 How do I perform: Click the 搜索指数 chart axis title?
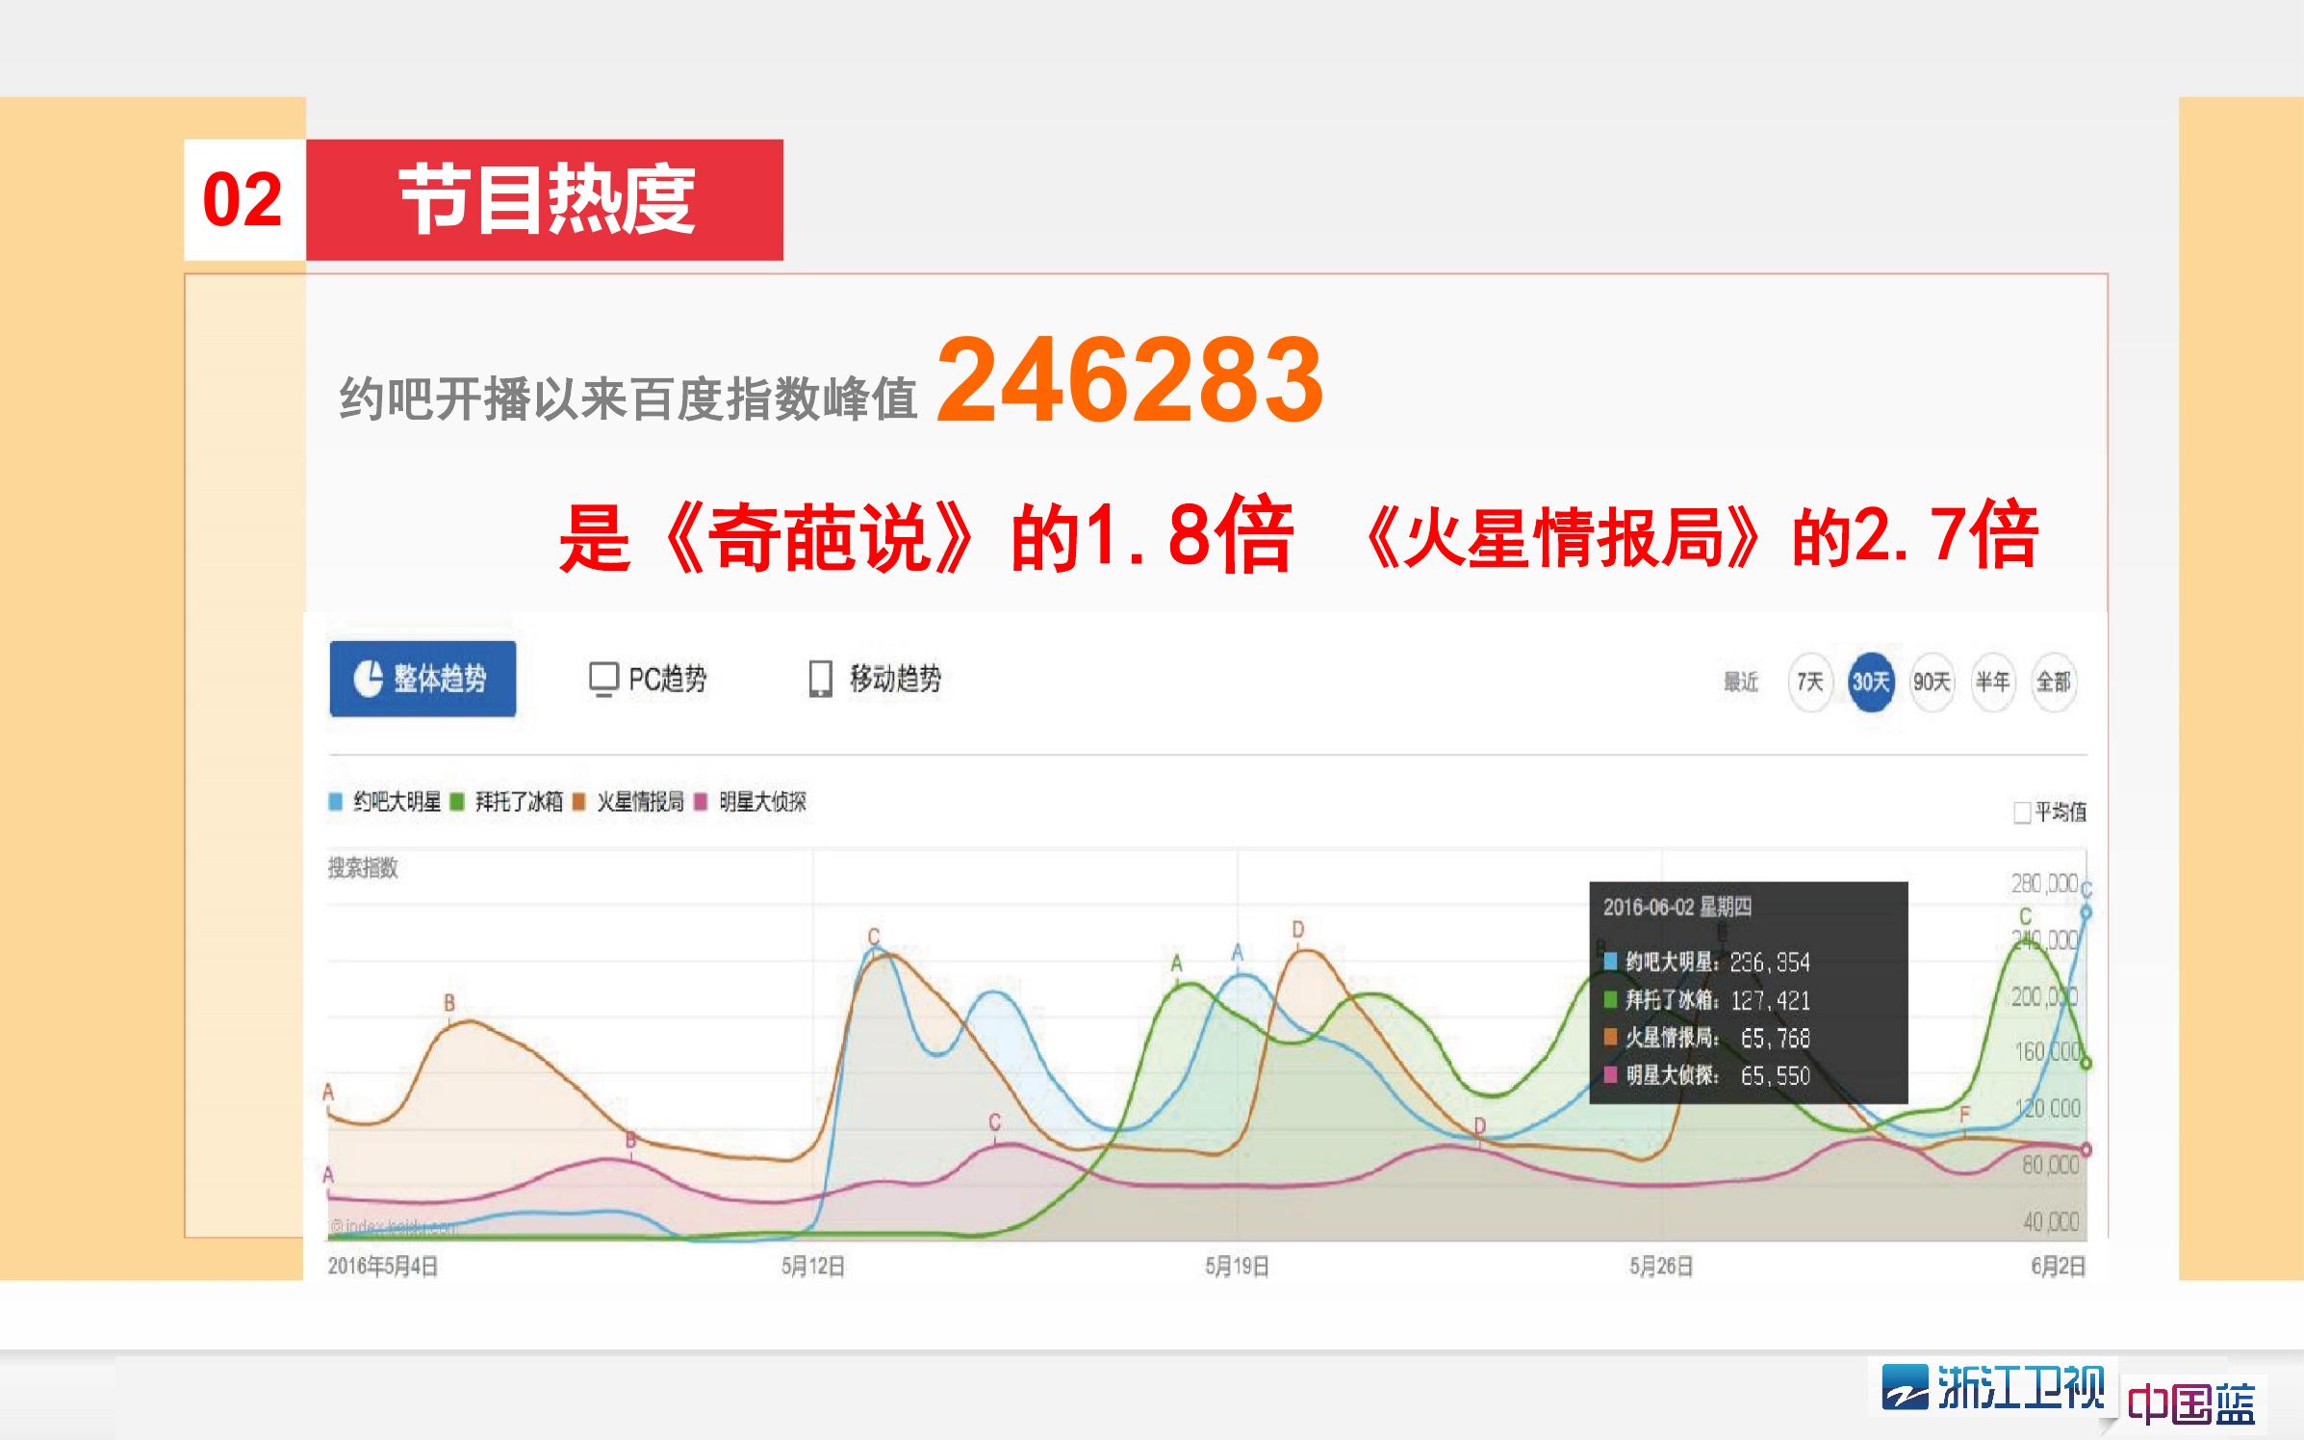point(363,868)
